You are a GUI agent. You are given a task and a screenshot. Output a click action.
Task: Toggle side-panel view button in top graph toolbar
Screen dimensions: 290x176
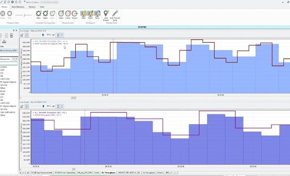(x=58, y=35)
